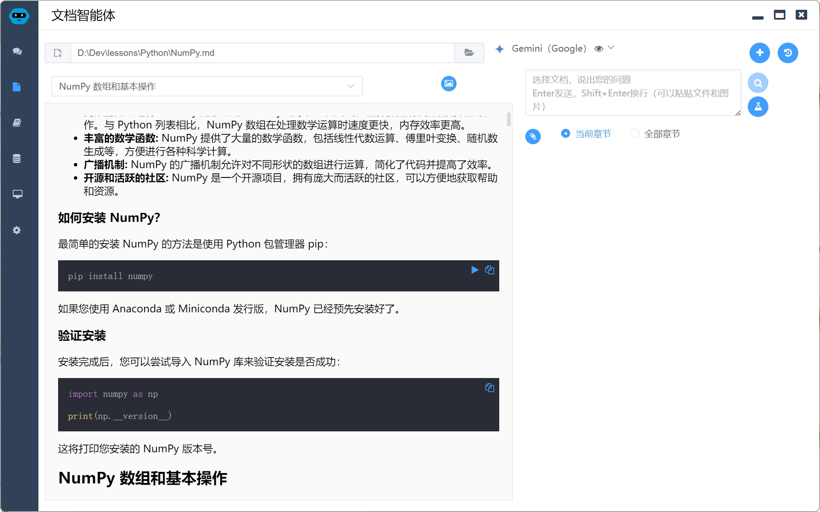Click the file path input field
The height and width of the screenshot is (512, 820).
pos(262,53)
